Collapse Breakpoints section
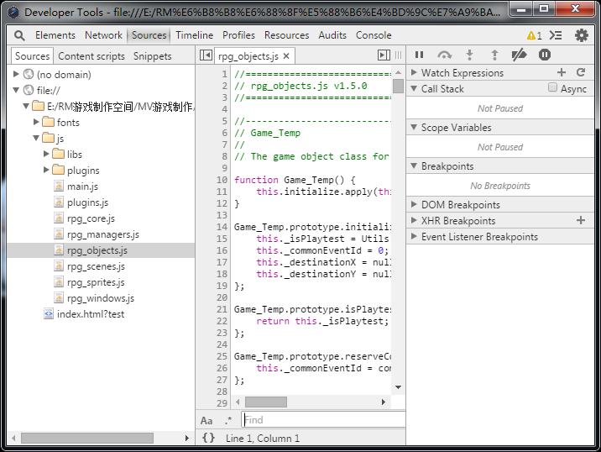This screenshot has height=452, width=601. (x=414, y=166)
